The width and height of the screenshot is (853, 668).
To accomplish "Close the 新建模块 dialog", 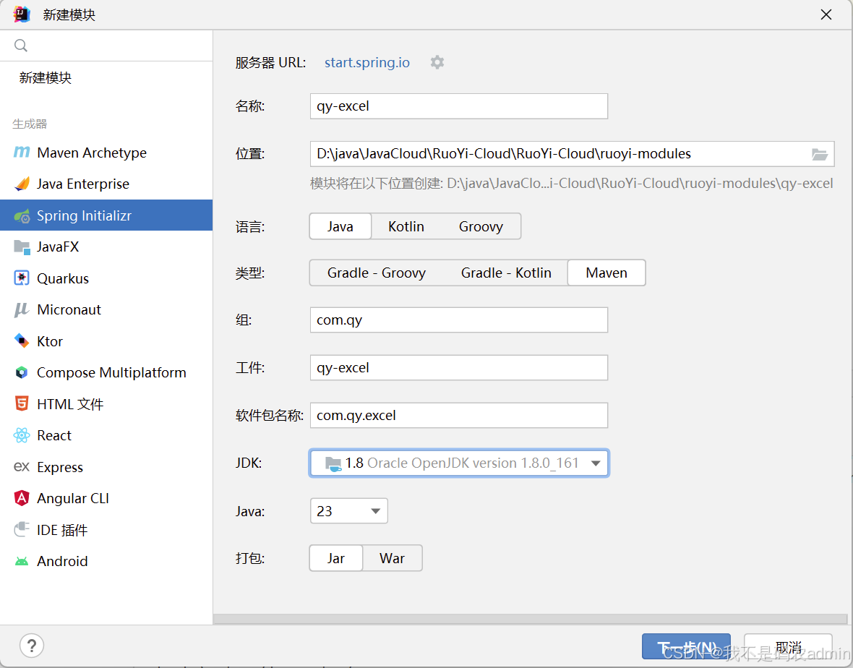I will 826,14.
